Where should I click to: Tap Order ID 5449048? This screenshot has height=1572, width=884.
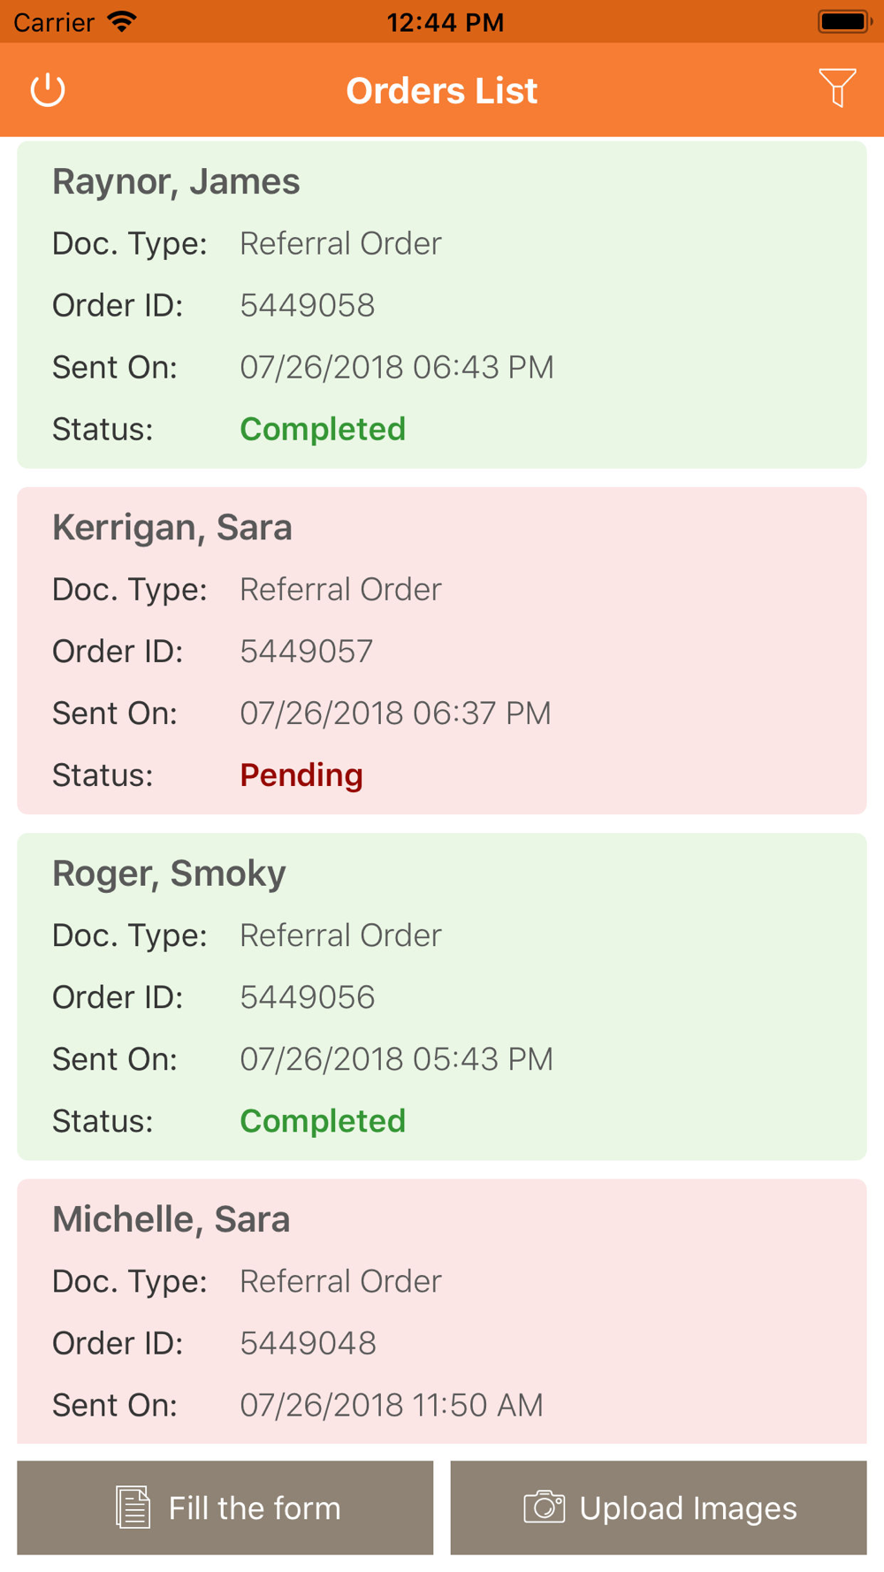point(308,1343)
